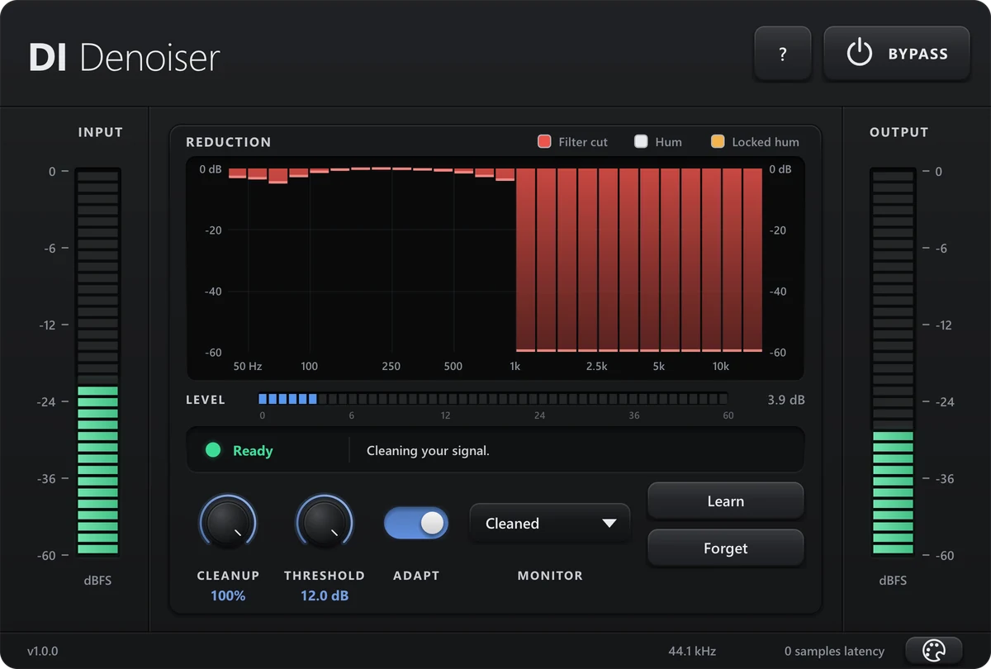Screen dimensions: 991x669
Task: Click the orange Locked hum legend swatch
Action: (718, 141)
